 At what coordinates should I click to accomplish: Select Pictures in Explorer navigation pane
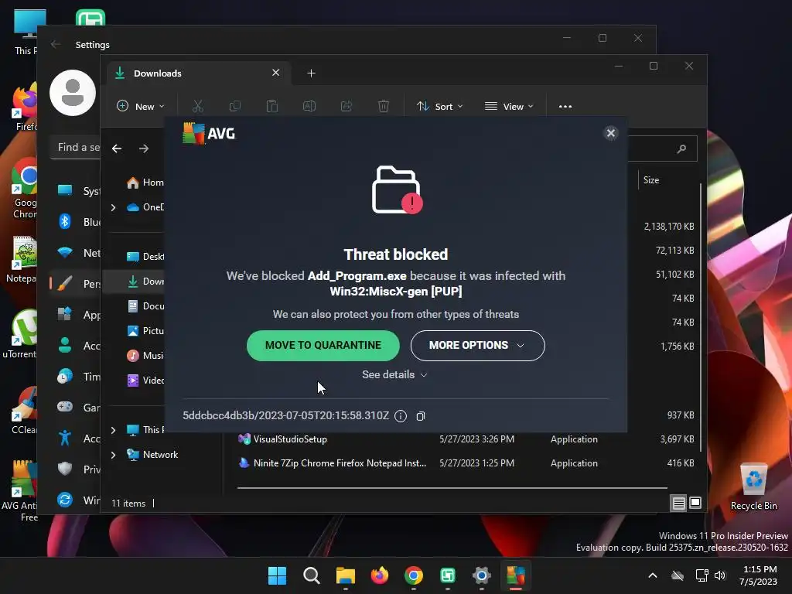(145, 331)
